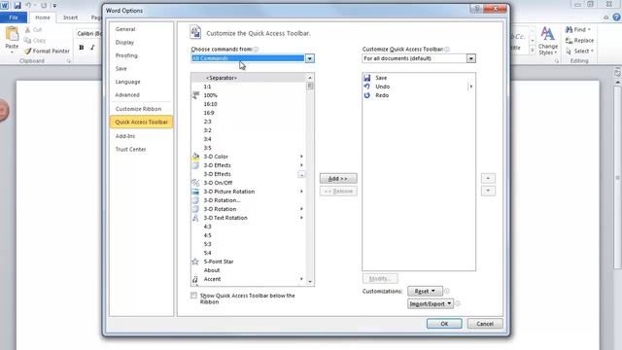This screenshot has height=350, width=622.
Task: Select Redo in the toolbar list
Action: 419,95
